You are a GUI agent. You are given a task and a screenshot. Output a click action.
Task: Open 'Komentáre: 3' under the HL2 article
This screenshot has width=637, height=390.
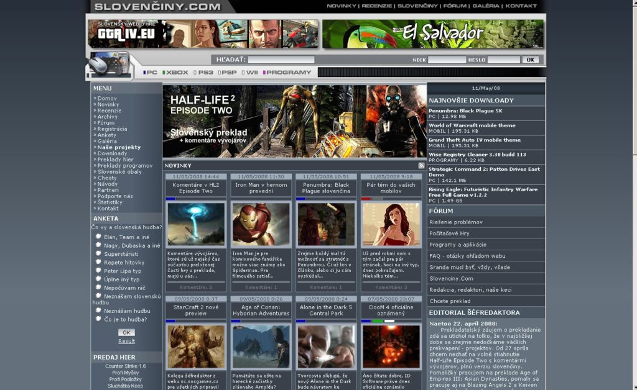click(196, 287)
